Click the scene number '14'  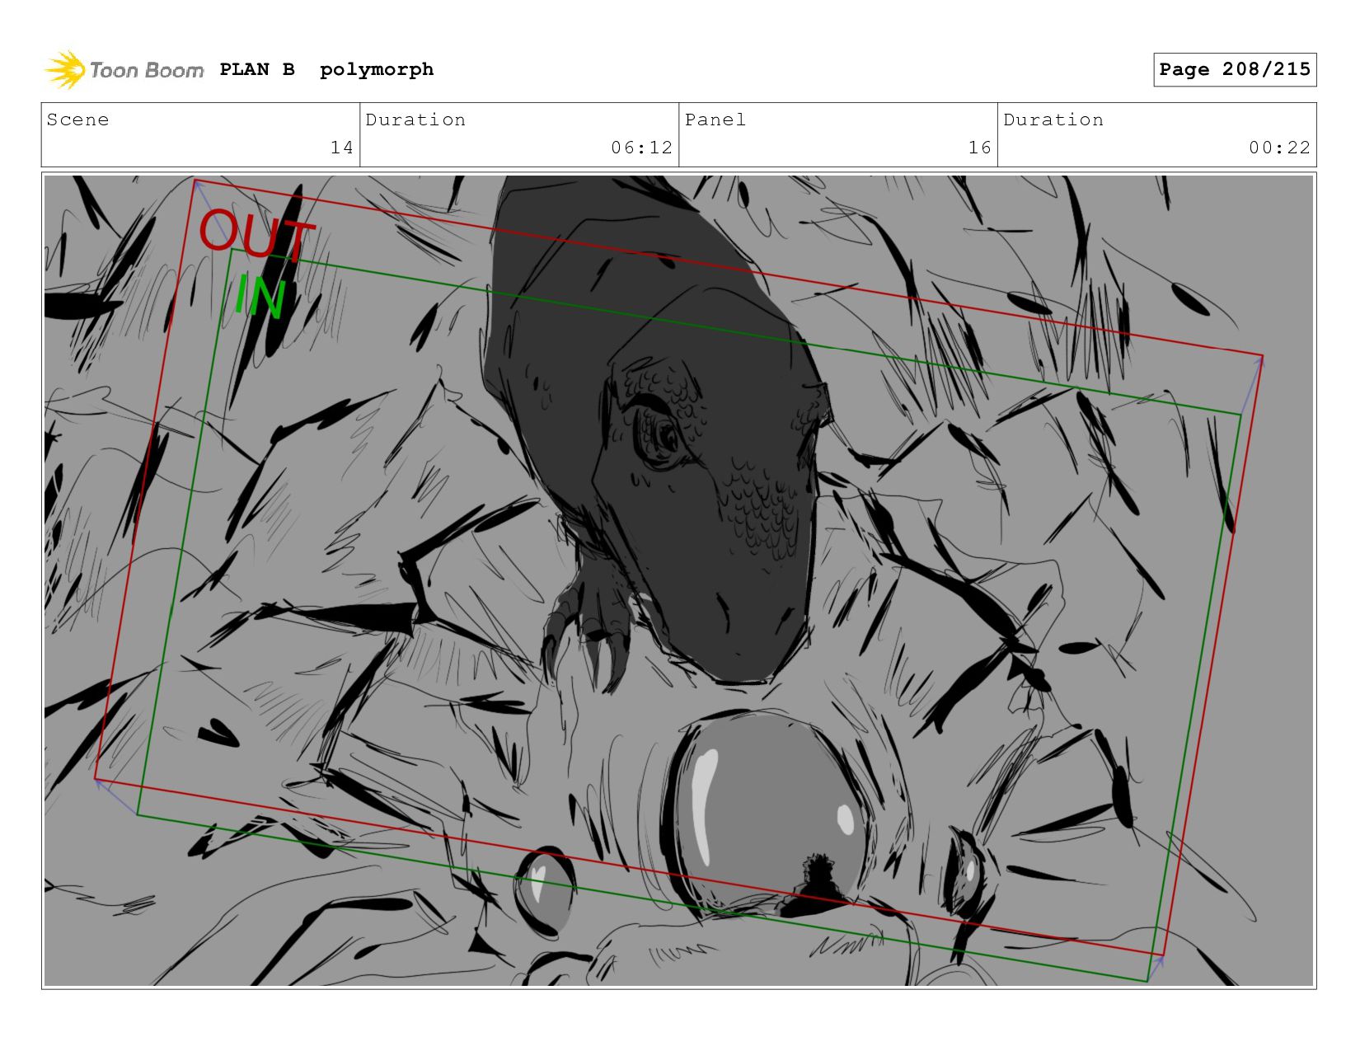pos(342,148)
